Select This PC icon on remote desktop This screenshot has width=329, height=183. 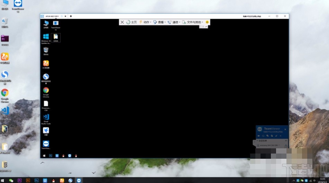click(46, 24)
